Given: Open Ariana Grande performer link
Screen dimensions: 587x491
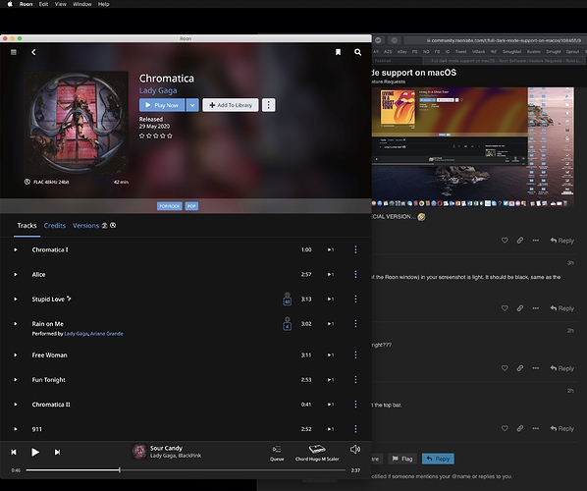Looking at the screenshot, I should click(x=107, y=334).
